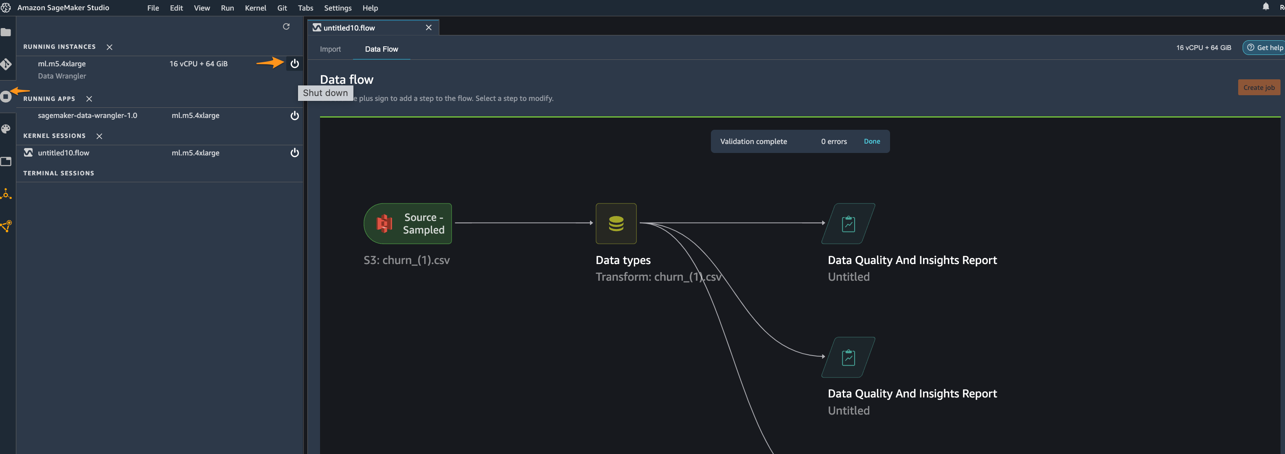Shut down sagemaker-data-wrangler-1.0 app
The height and width of the screenshot is (454, 1285).
294,116
